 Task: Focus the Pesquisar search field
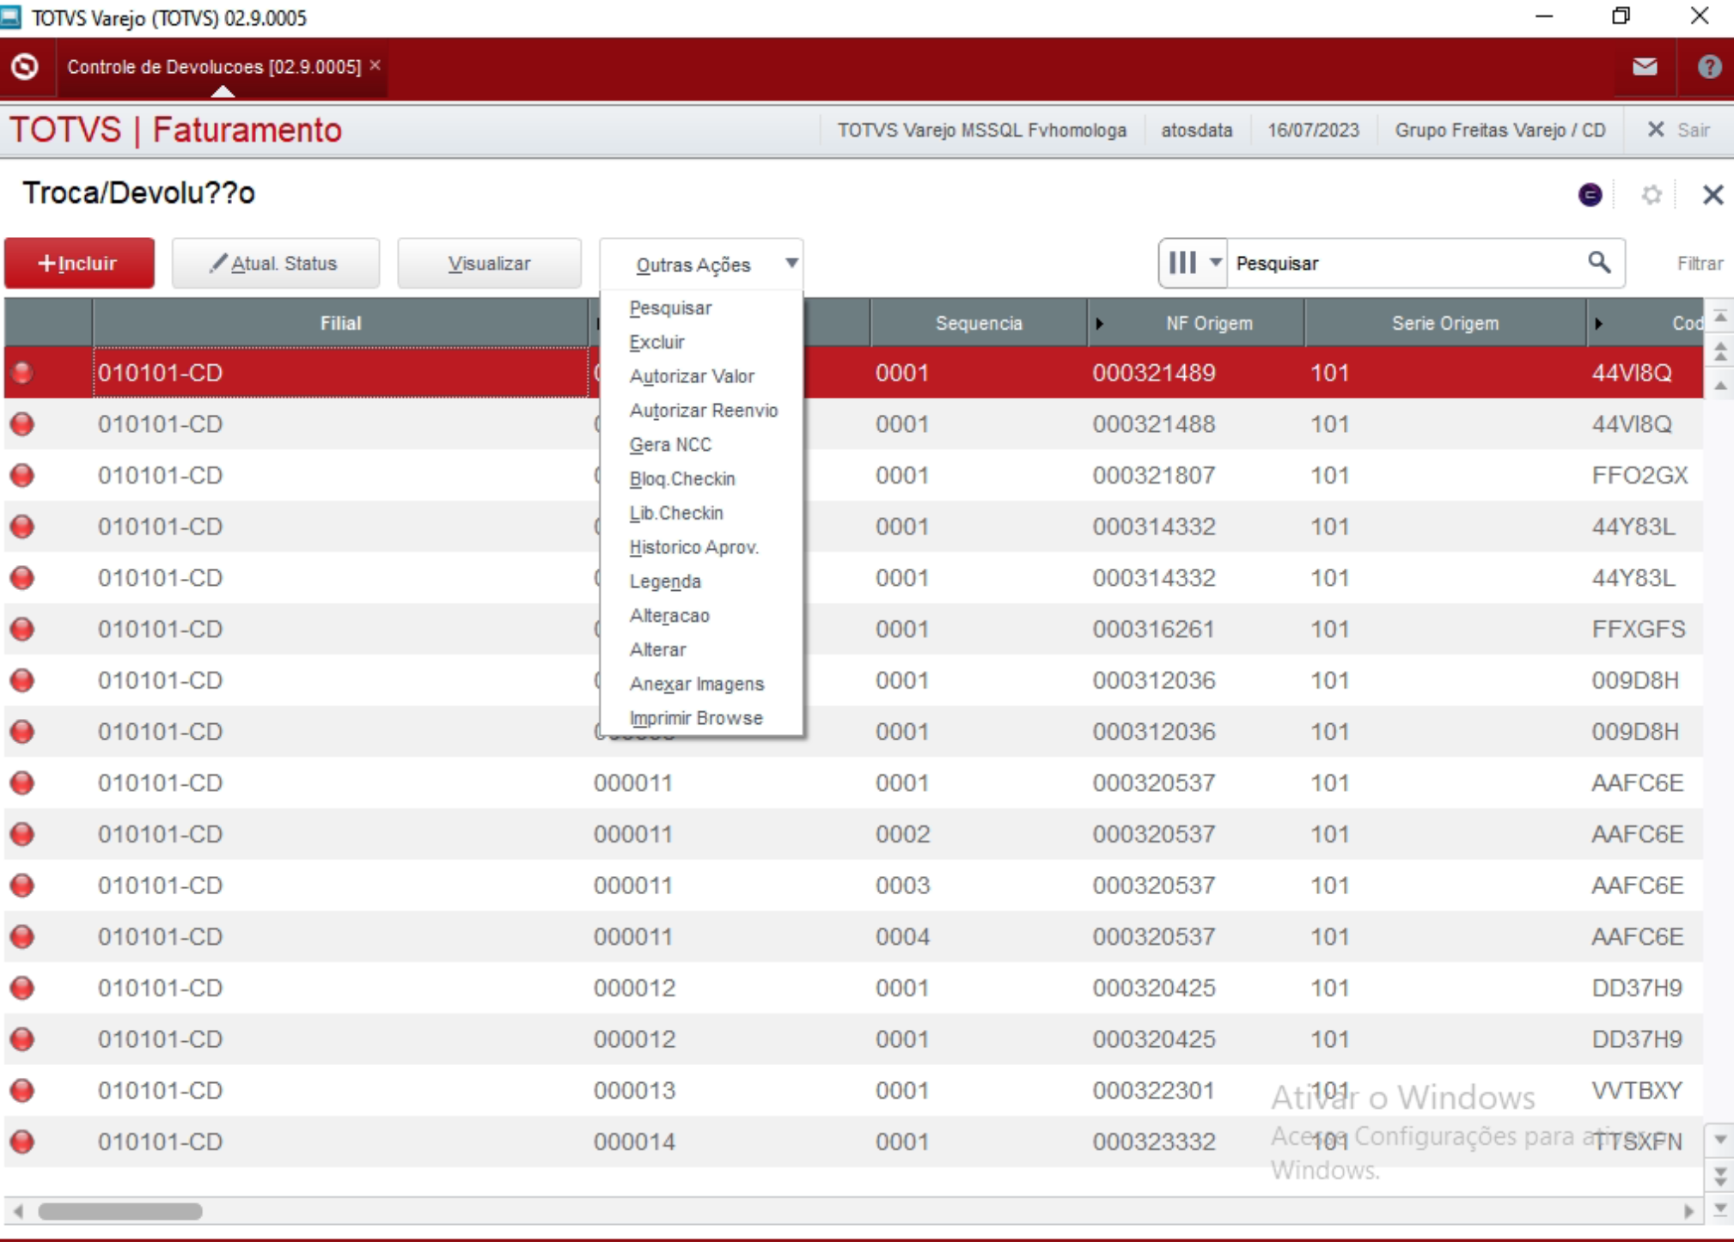pyautogui.click(x=1405, y=263)
